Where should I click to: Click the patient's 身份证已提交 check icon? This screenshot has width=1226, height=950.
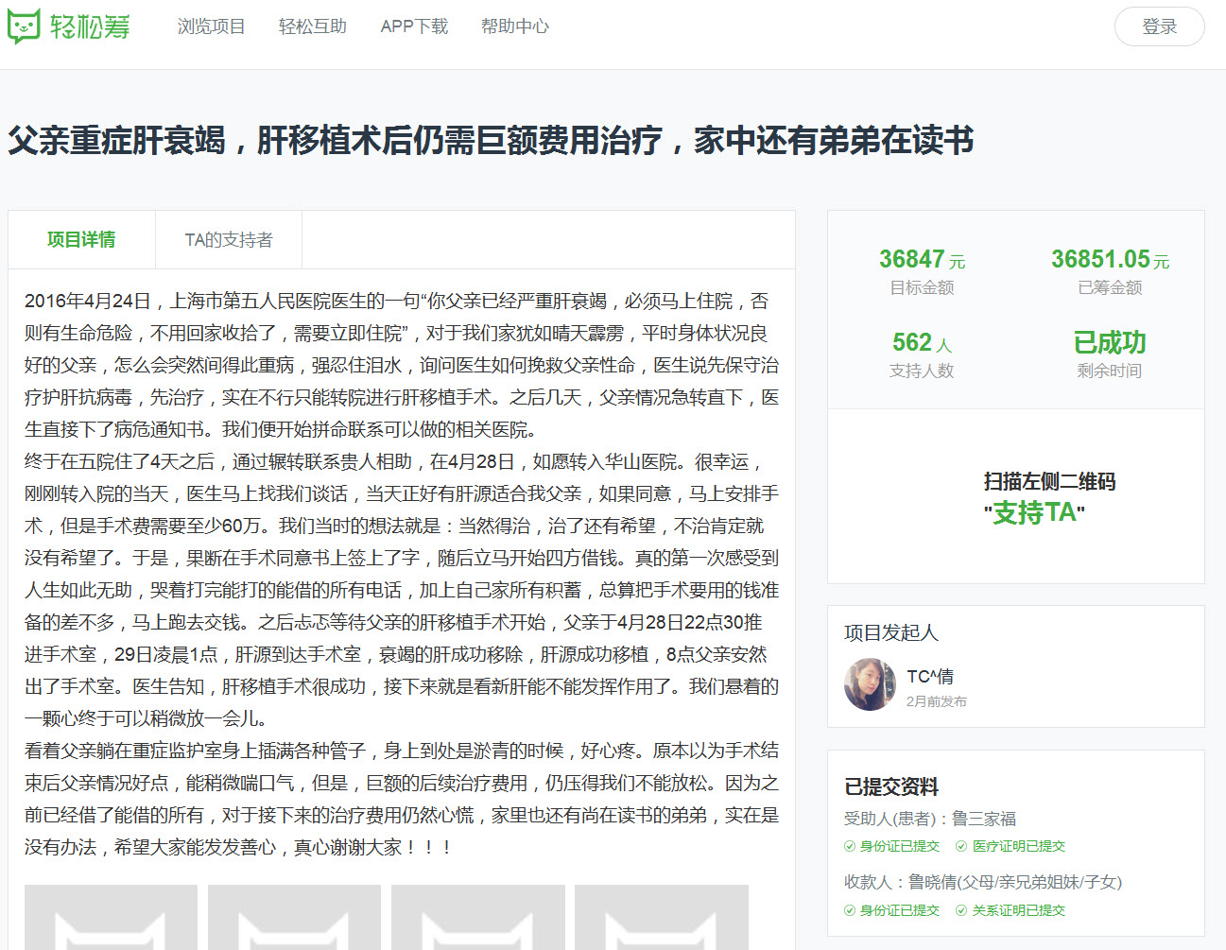(x=850, y=847)
